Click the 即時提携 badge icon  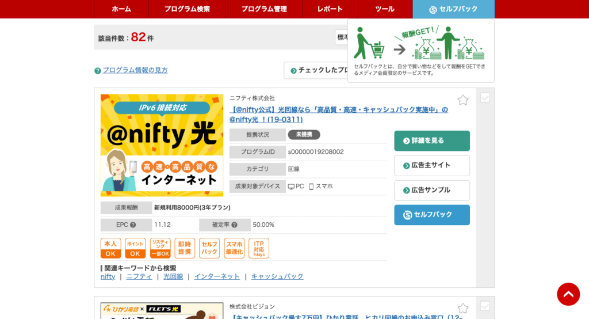185,248
